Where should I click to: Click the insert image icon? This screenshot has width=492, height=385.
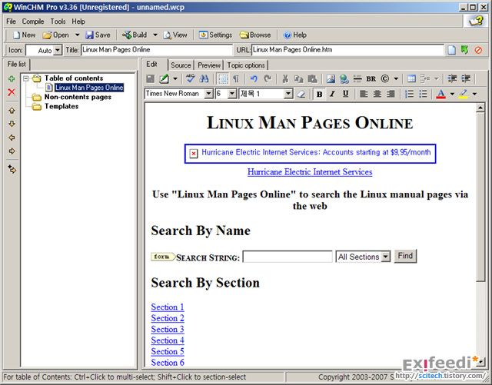coord(331,78)
